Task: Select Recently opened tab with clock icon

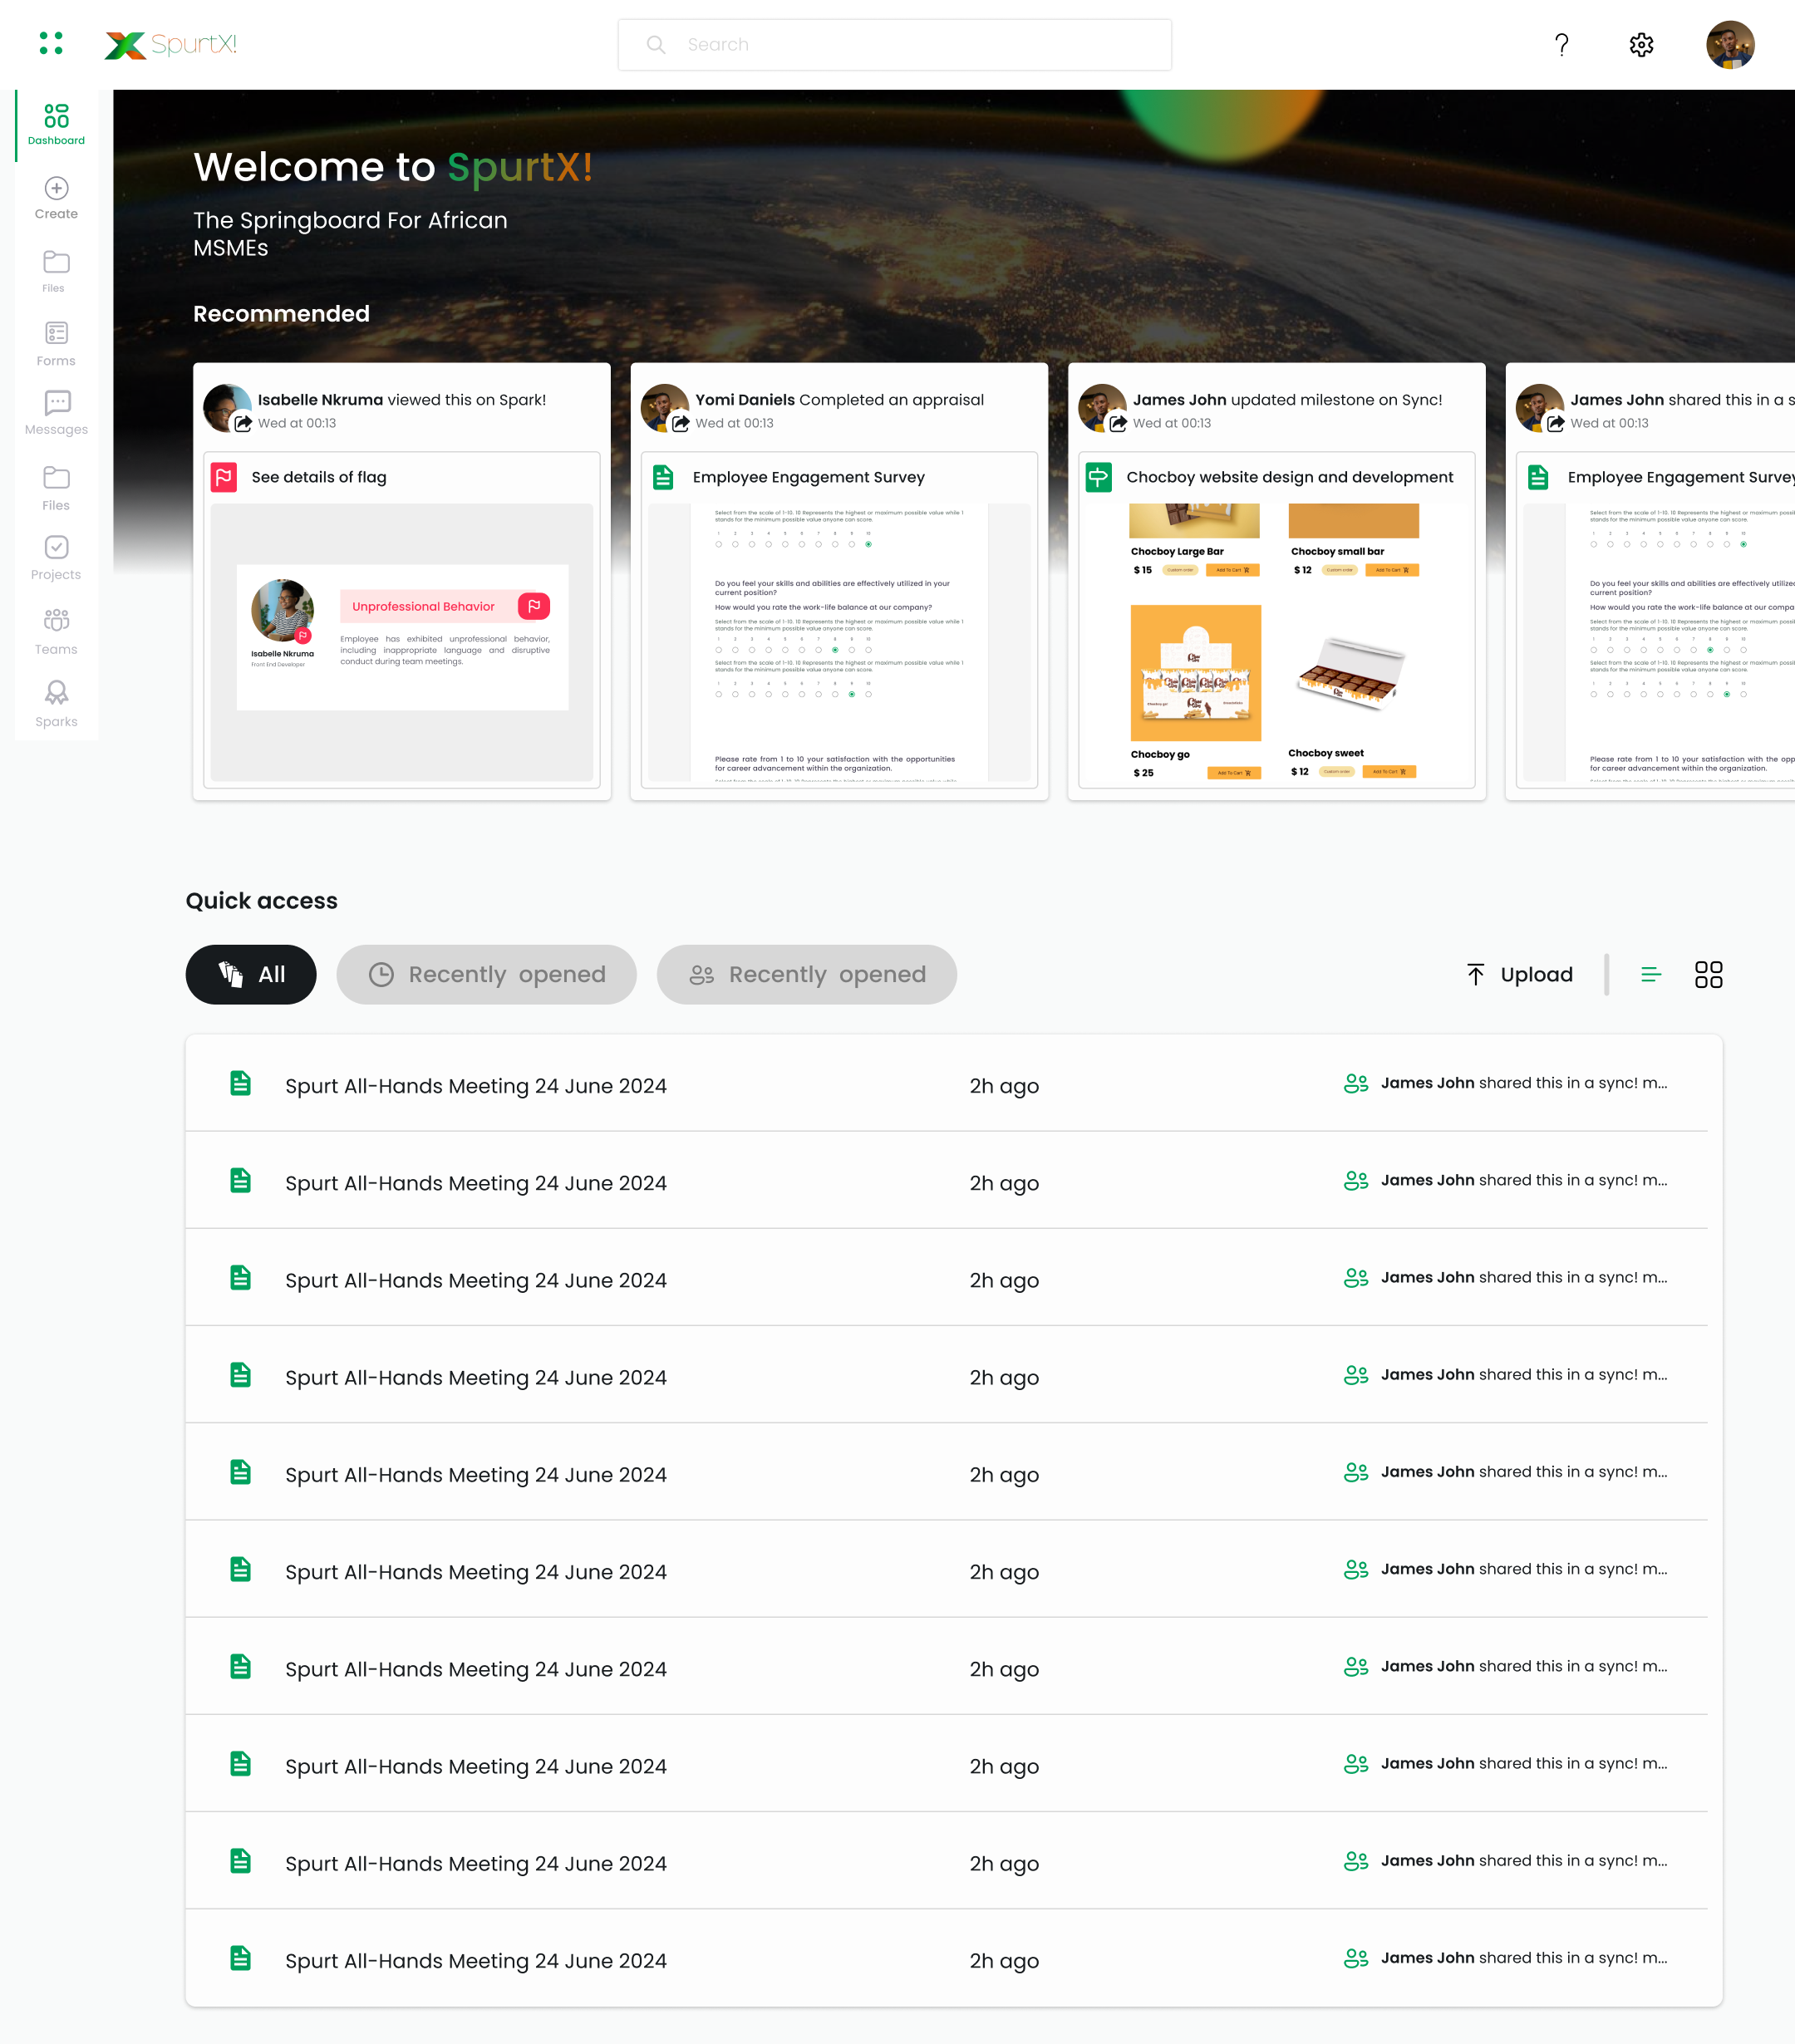Action: click(x=486, y=974)
